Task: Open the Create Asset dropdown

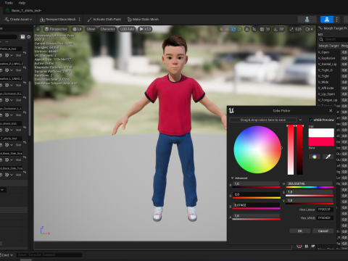Action: pyautogui.click(x=18, y=20)
